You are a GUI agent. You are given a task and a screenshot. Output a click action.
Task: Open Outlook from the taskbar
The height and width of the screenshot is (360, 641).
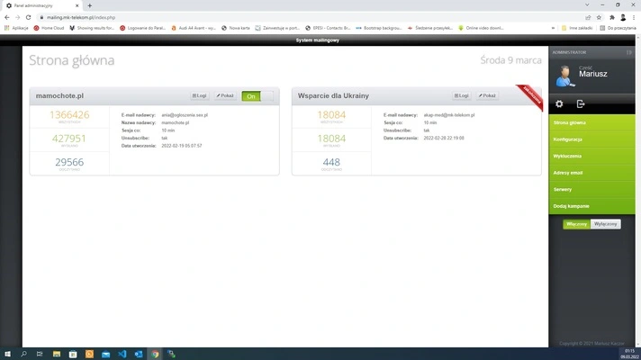[139, 354]
